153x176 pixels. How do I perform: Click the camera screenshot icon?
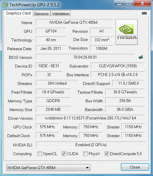pos(144,13)
